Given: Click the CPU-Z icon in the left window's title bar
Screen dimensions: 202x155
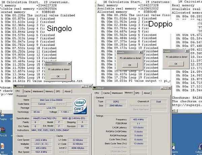Looking at the screenshot, I should pyautogui.click(x=15, y=87).
